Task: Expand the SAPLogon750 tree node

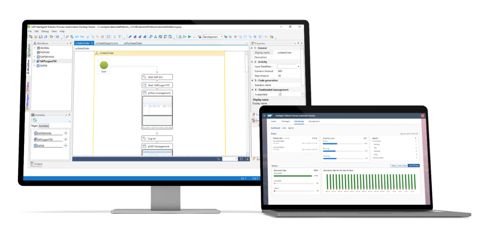Action: click(x=35, y=61)
